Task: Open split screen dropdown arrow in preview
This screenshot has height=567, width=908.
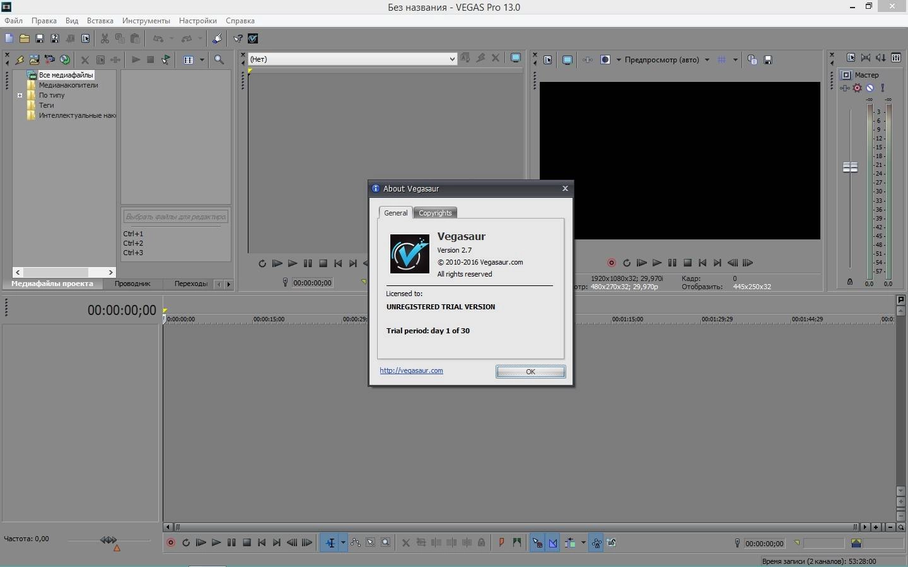Action: tap(619, 60)
